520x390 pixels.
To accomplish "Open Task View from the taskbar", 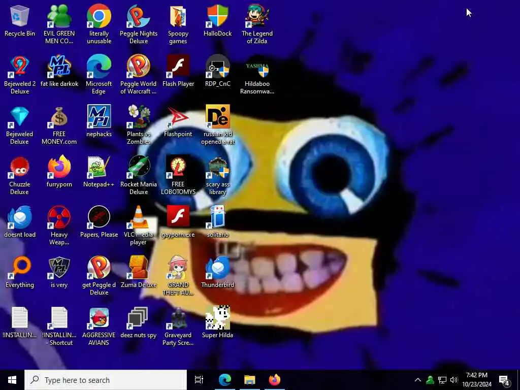I will [199, 380].
